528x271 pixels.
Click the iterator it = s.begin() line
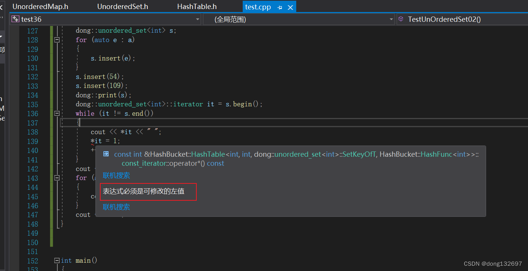coord(169,104)
